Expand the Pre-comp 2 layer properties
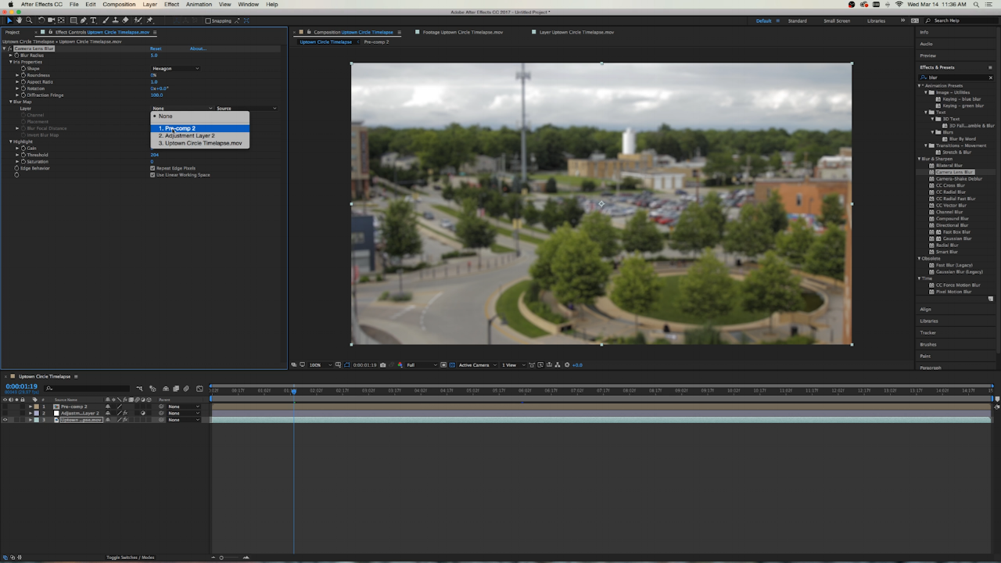 click(30, 407)
